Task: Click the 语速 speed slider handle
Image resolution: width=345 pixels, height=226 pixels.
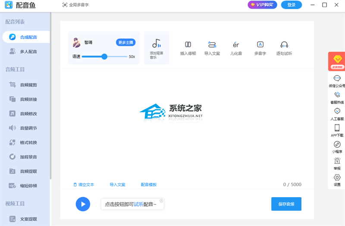Action: point(104,56)
